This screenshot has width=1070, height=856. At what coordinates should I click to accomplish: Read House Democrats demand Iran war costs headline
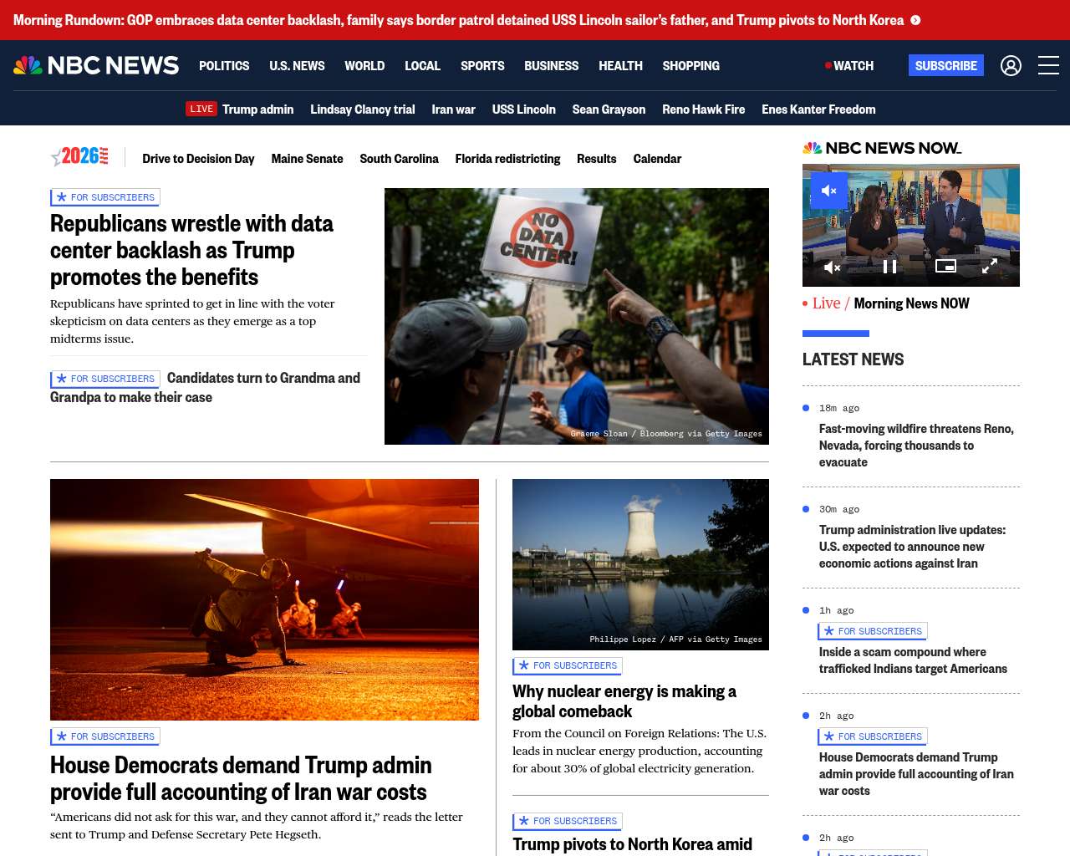click(x=241, y=778)
